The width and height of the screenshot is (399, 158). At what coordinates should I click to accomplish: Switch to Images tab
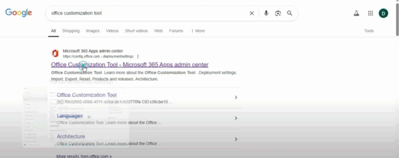(x=93, y=31)
